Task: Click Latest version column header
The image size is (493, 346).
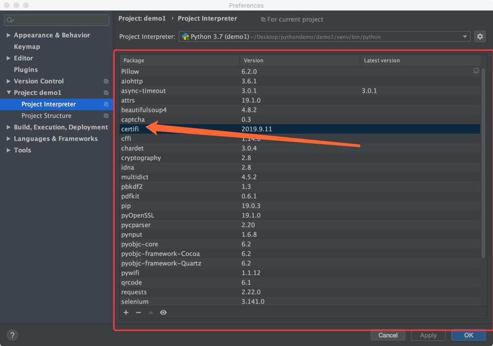Action: [x=420, y=60]
